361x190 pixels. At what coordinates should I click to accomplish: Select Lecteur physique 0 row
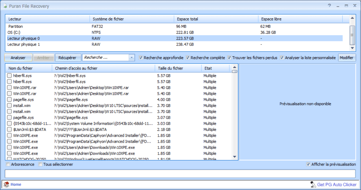click(x=175, y=38)
